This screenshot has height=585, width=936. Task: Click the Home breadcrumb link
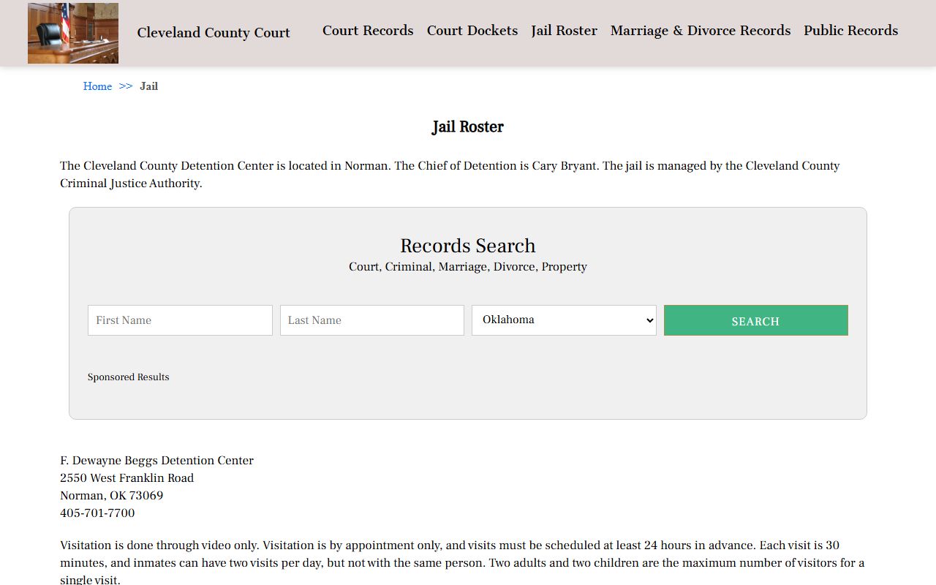97,86
